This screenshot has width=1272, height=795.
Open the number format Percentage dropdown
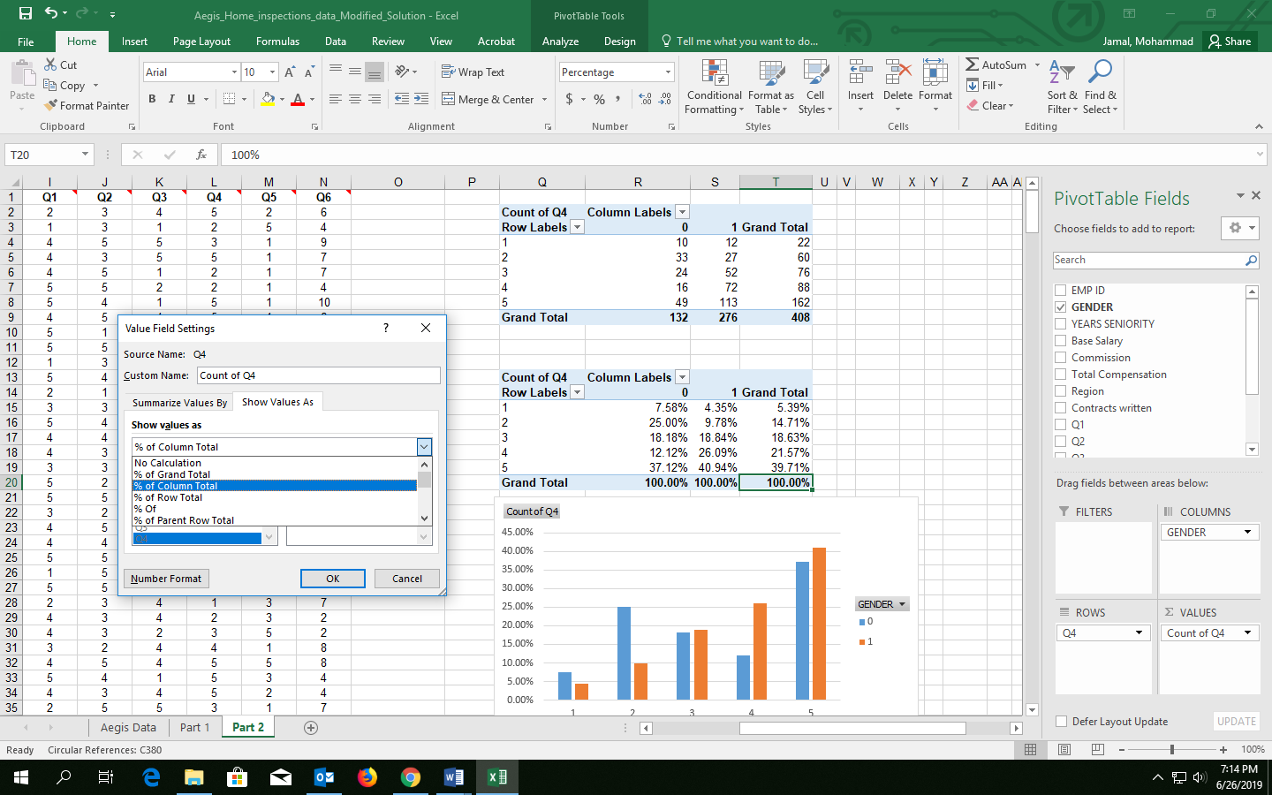tap(668, 72)
